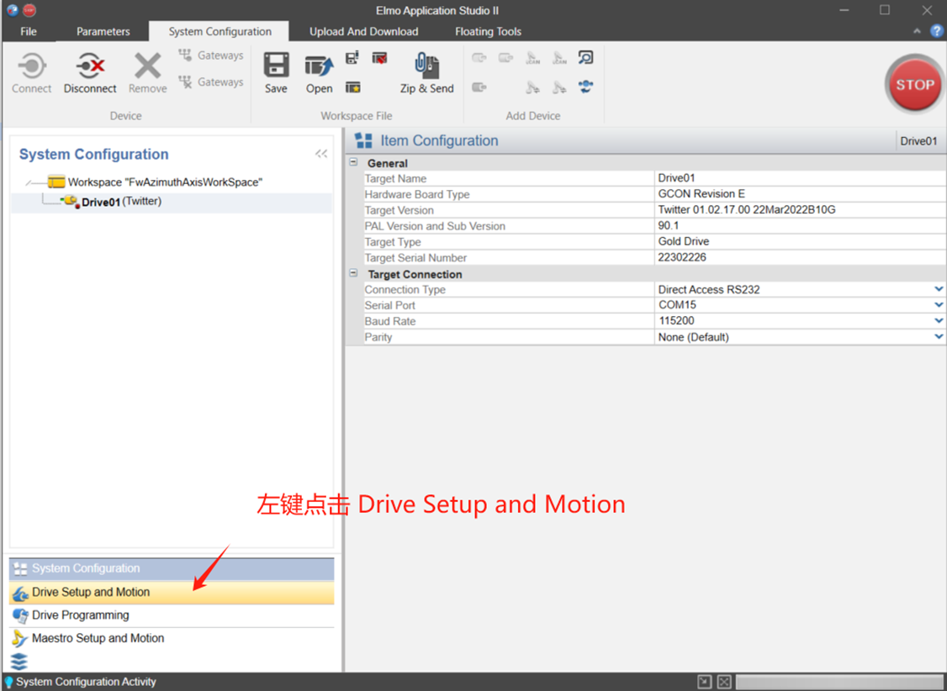Open the Parity dropdown arrow

point(939,337)
